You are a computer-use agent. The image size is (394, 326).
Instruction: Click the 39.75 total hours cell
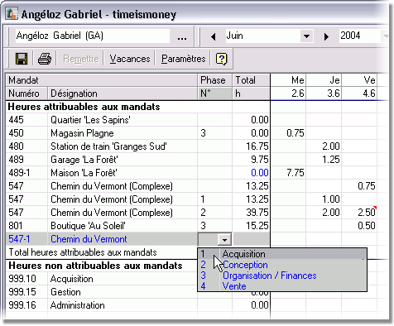[x=252, y=213]
